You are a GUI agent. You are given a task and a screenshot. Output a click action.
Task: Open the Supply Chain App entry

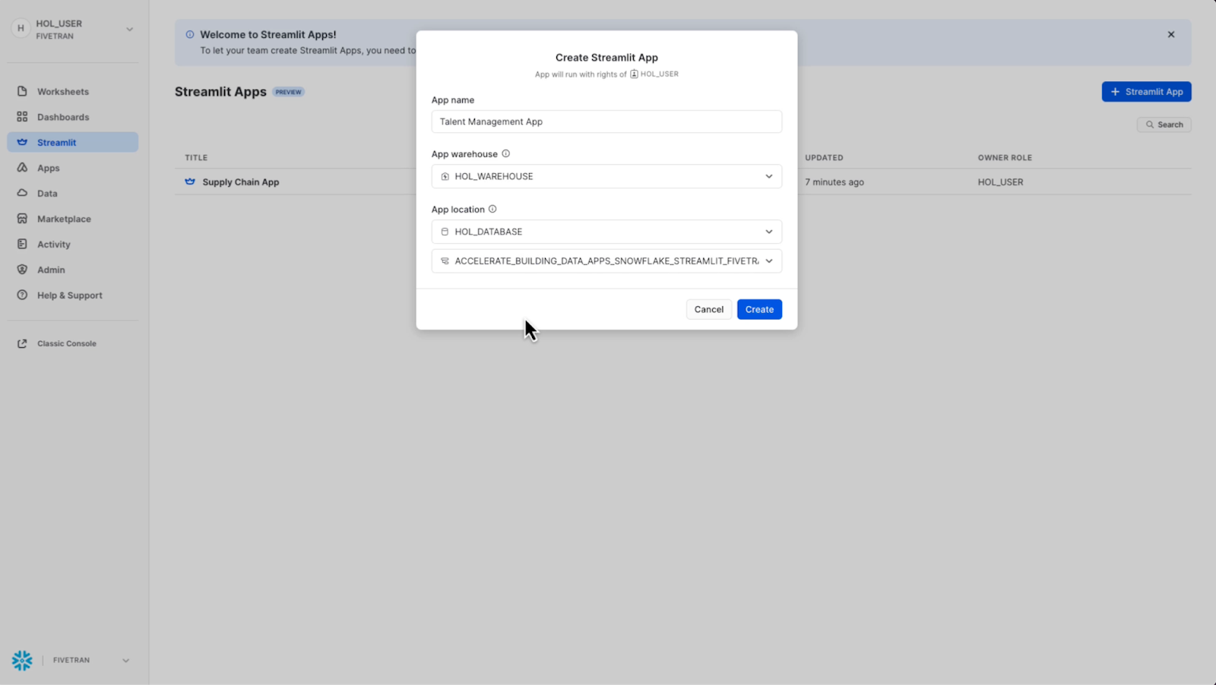[x=240, y=182]
